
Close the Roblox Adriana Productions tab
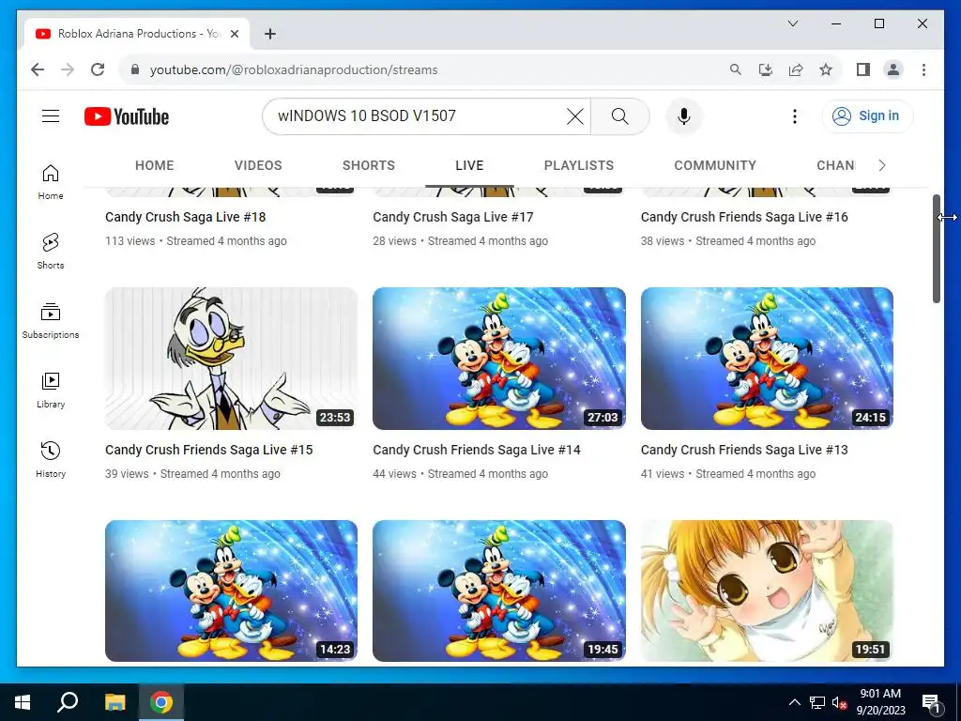[x=234, y=34]
